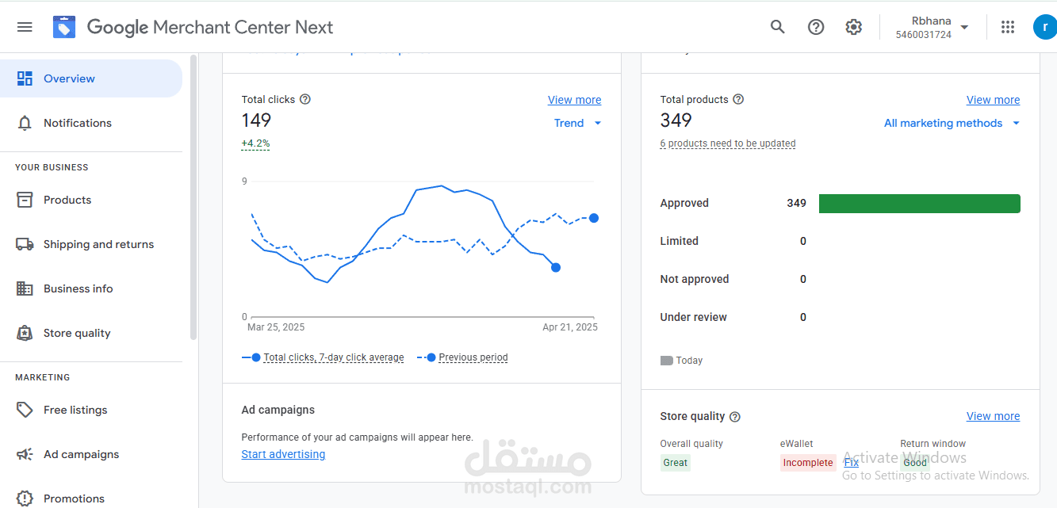Viewport: 1057px width, 508px height.
Task: Click the Great overall quality badge
Action: pos(676,463)
